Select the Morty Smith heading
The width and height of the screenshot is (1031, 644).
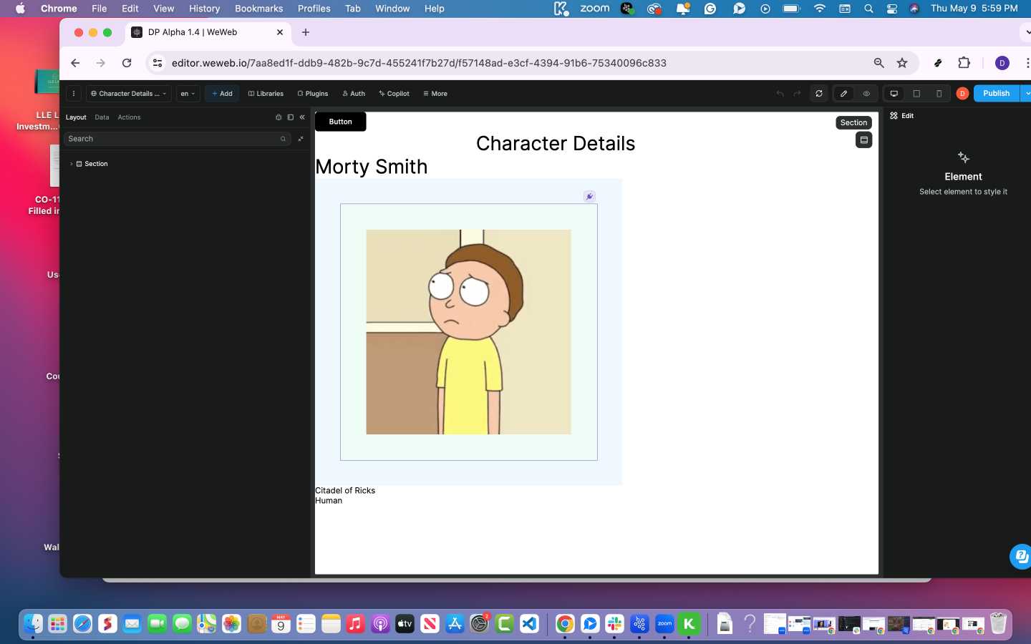tap(372, 167)
